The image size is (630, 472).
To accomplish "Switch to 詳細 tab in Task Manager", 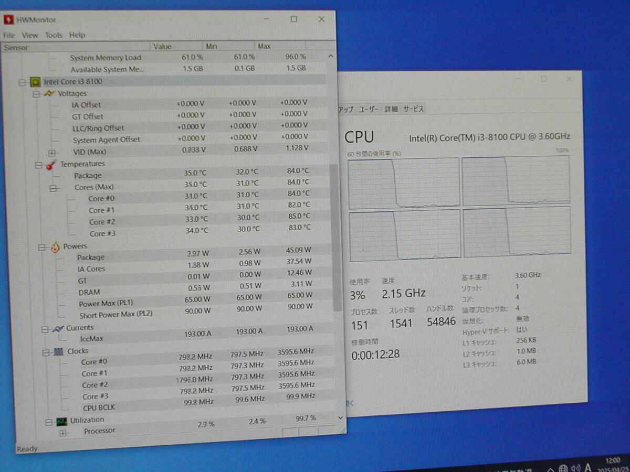I will click(391, 109).
